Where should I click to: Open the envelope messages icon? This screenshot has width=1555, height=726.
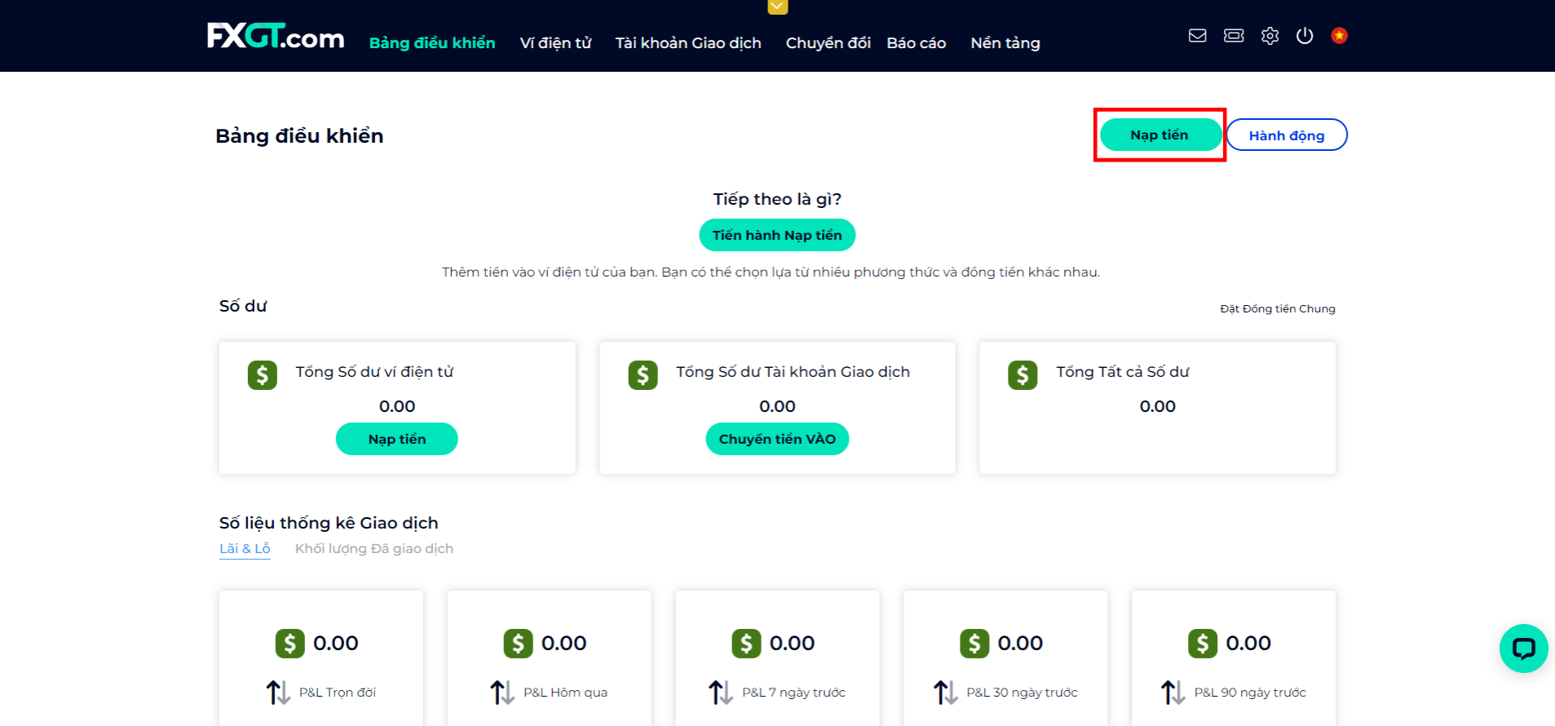[x=1197, y=36]
